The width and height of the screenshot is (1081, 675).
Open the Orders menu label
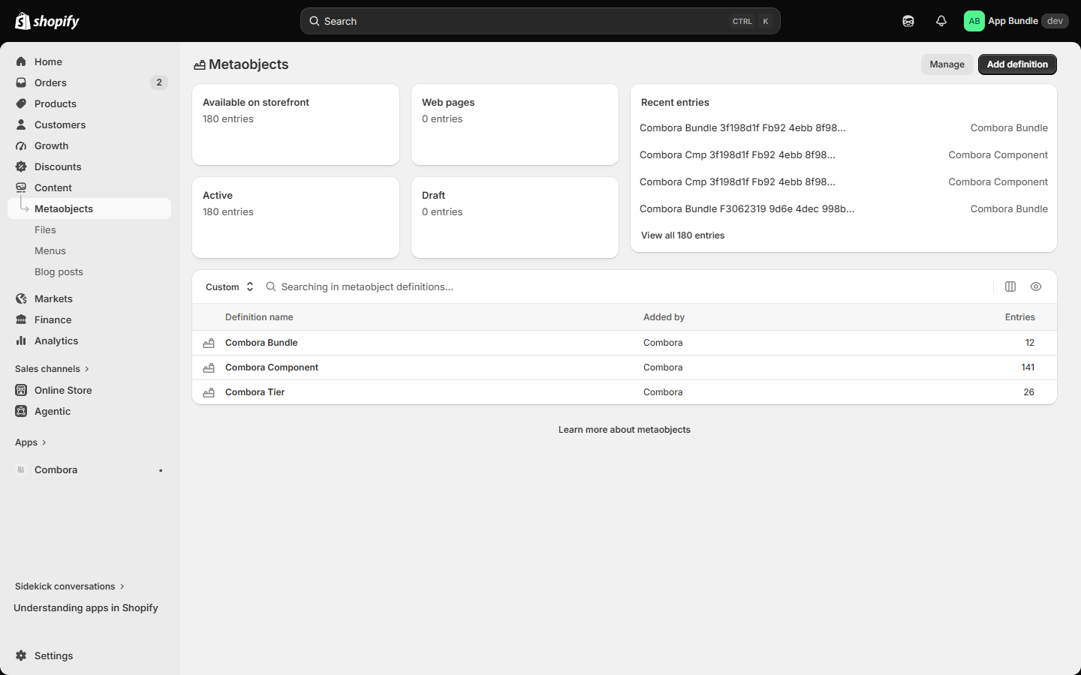coord(50,82)
